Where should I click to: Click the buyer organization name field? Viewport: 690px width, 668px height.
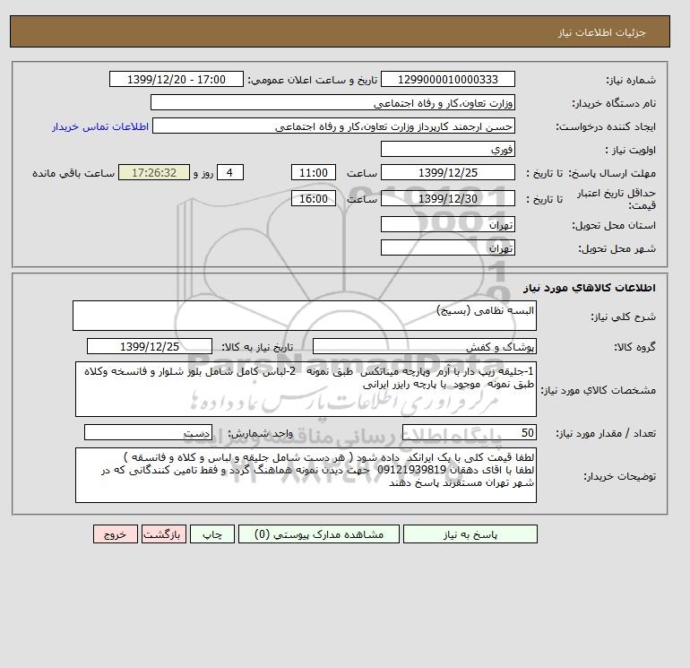pyautogui.click(x=332, y=102)
